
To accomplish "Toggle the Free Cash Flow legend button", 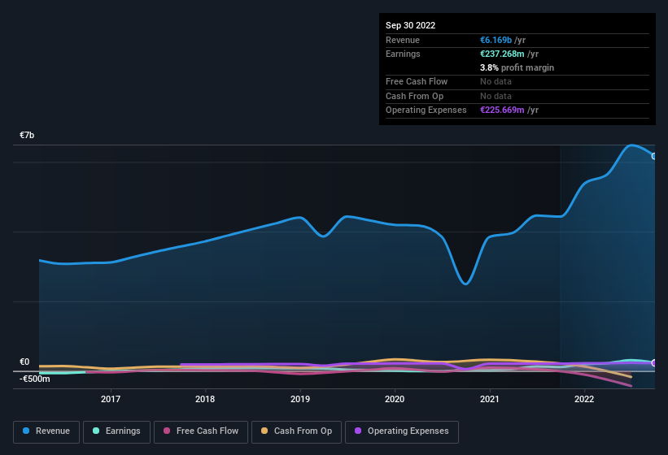I will tap(201, 431).
